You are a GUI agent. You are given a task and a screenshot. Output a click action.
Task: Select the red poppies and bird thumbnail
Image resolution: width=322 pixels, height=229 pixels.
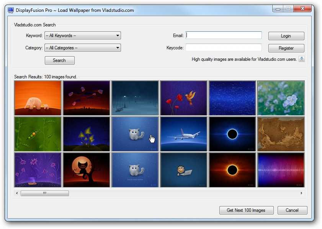184,98
